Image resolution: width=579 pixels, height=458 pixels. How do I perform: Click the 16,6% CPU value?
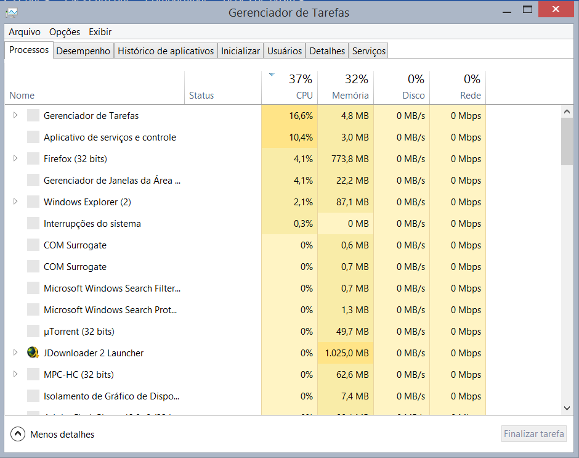click(301, 116)
